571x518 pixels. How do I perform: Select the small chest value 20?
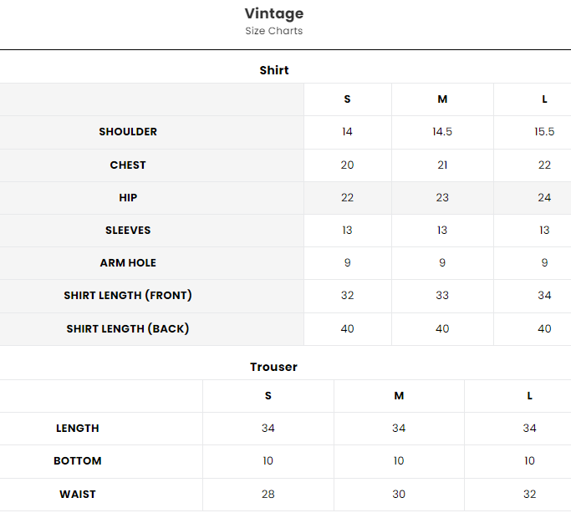(347, 165)
